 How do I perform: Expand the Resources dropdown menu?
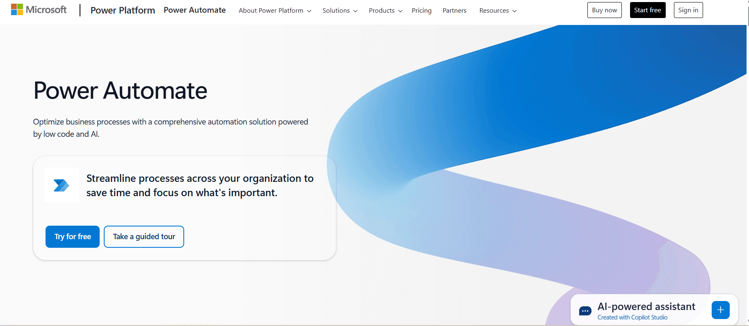point(498,11)
